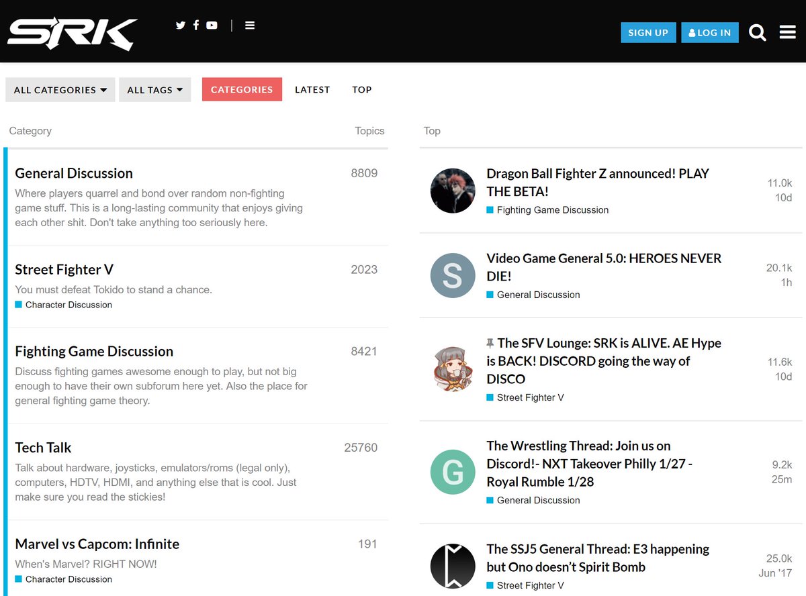Screen dimensions: 806x596
Task: Click the 8809 topics count
Action: 364,173
